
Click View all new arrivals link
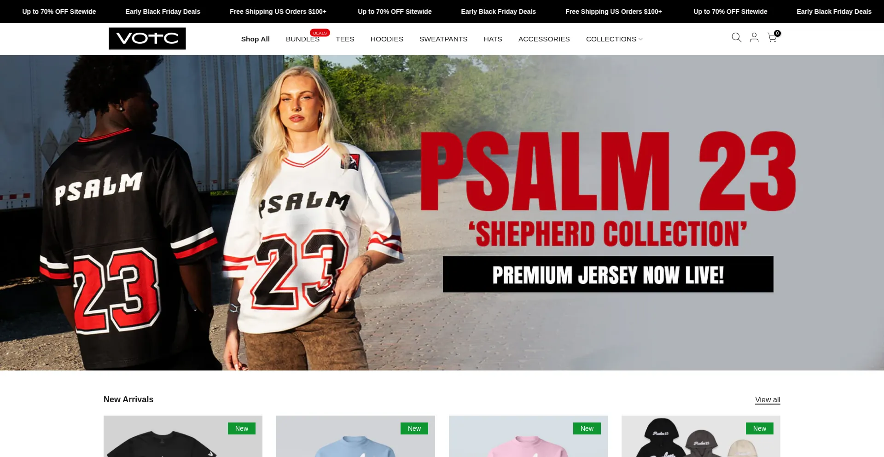tap(768, 399)
